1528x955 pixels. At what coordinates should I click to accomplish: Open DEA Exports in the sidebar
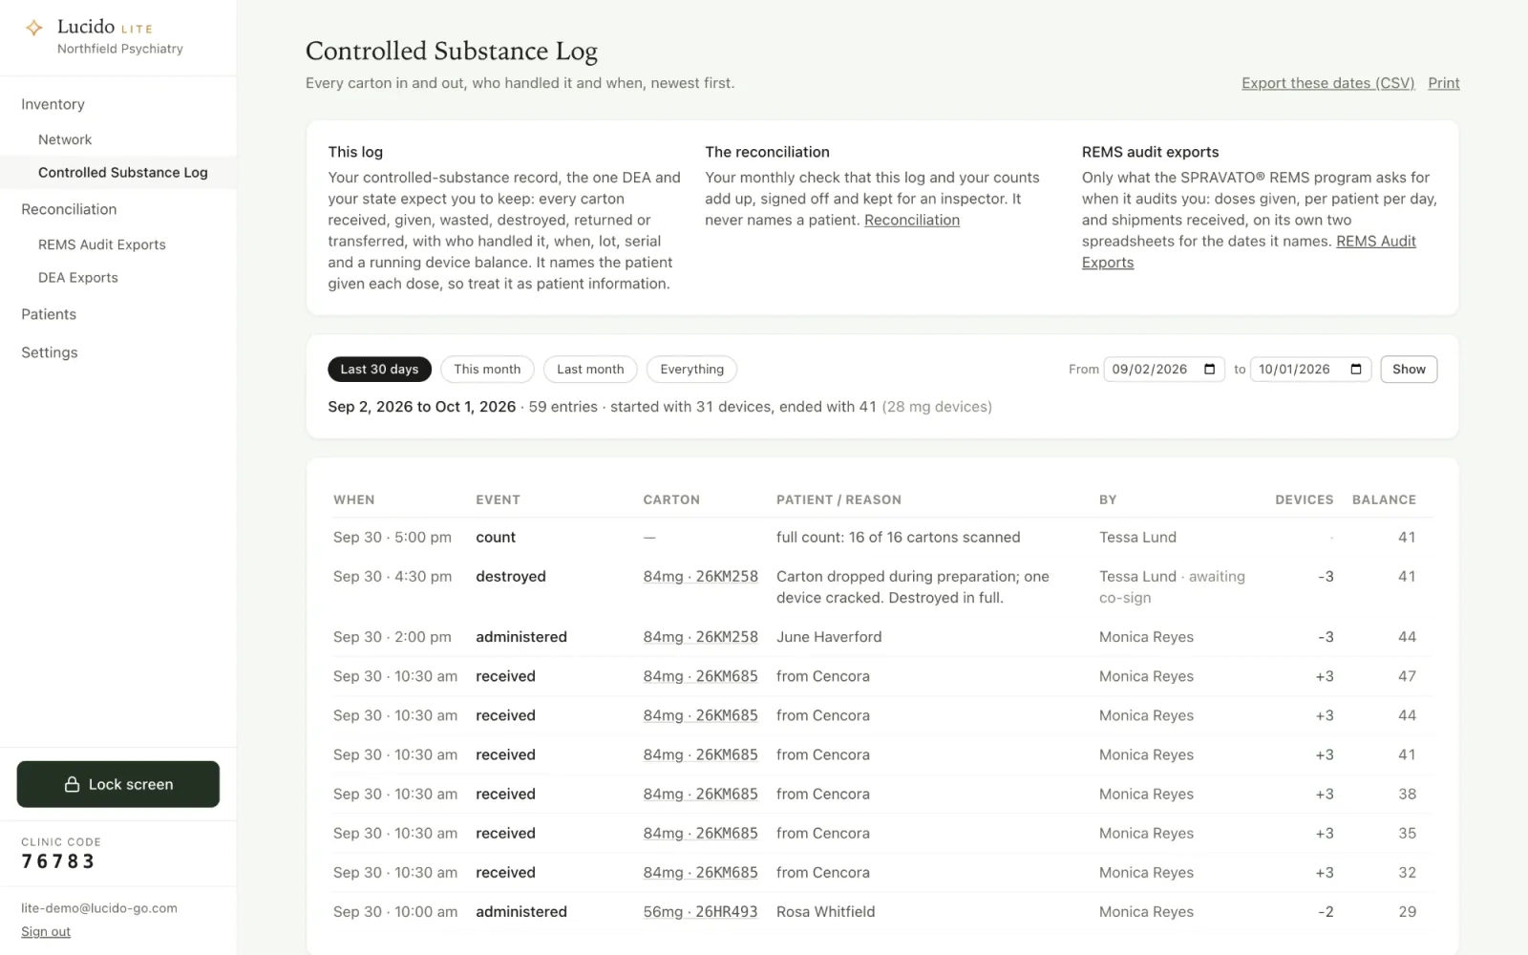pyautogui.click(x=78, y=278)
